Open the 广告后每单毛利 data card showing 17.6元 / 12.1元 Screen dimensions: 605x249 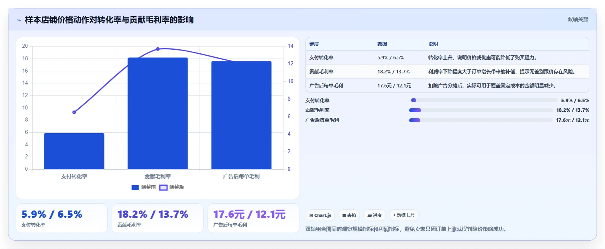[x=253, y=218]
